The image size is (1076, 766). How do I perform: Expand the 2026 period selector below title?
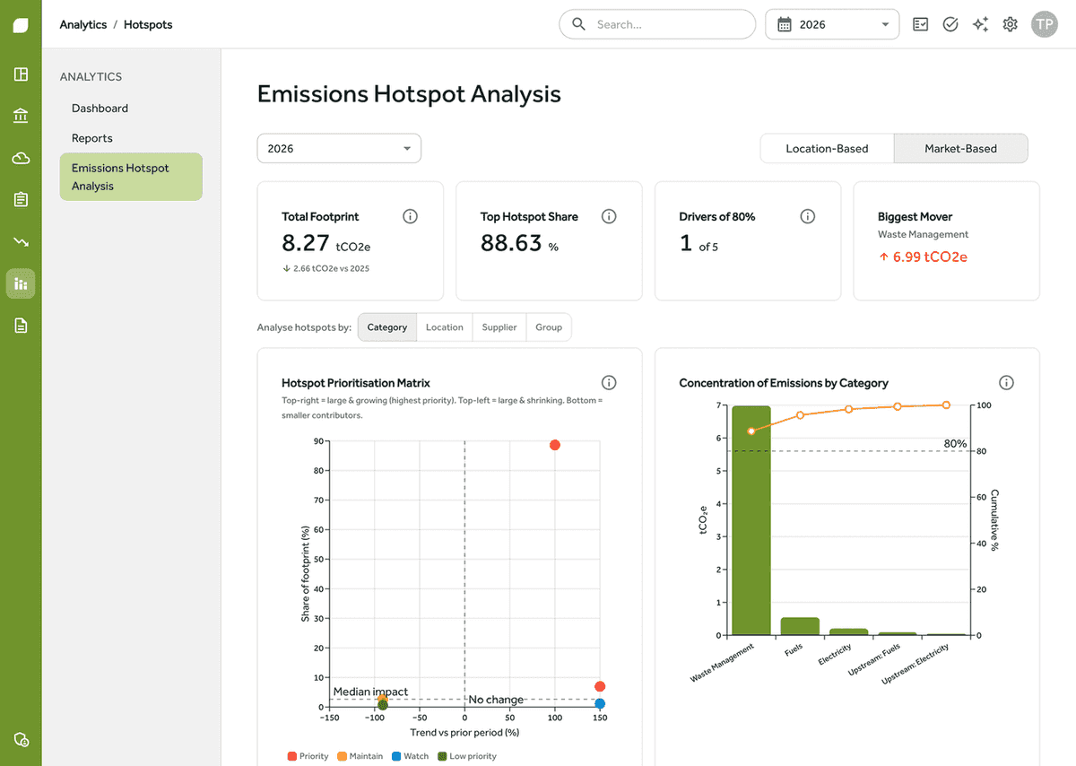339,149
